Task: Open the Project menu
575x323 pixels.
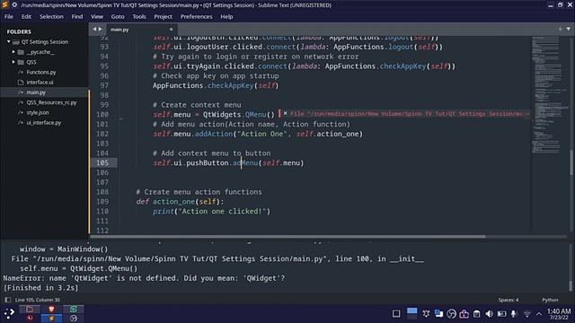Action: (x=163, y=16)
